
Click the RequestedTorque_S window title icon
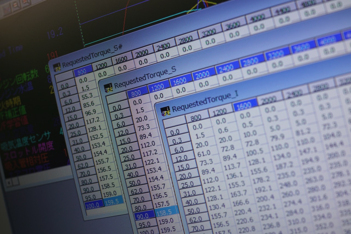(x=108, y=88)
